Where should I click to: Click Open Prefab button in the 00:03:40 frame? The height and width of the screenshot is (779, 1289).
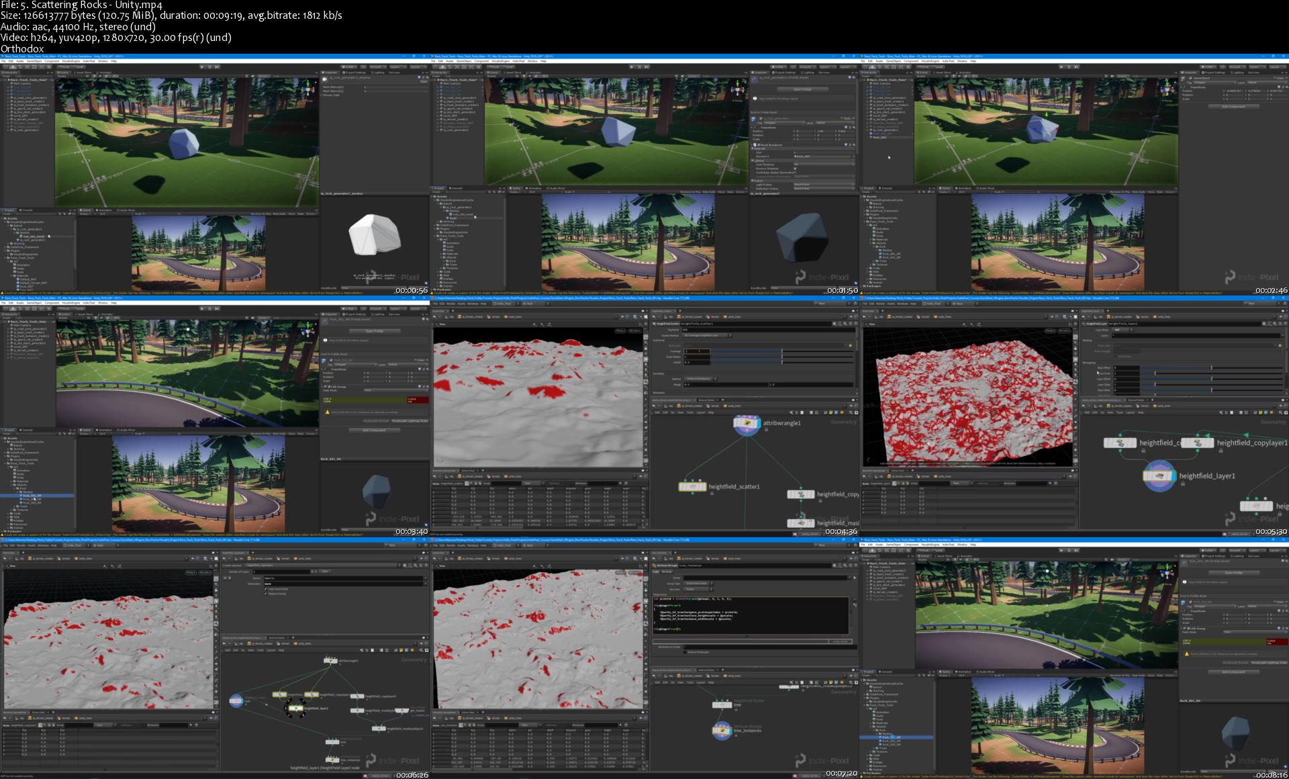(x=374, y=331)
